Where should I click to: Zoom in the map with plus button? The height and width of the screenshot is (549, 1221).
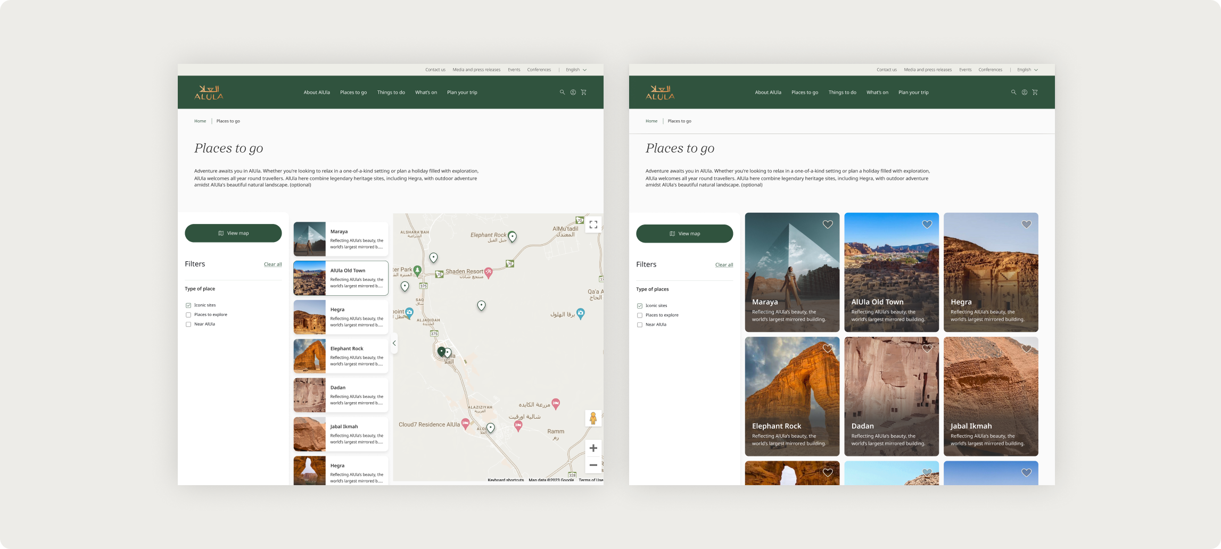click(x=593, y=448)
